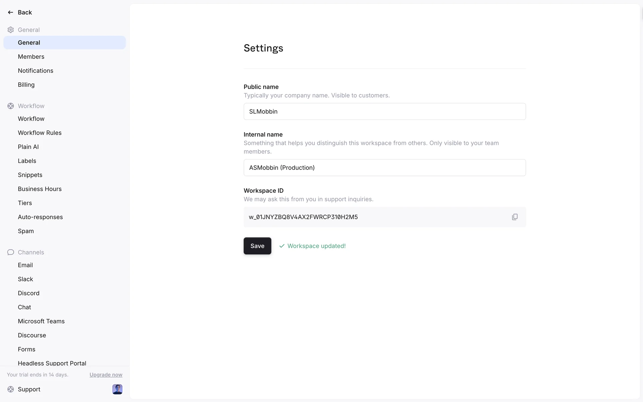Open Microsoft Teams channel settings
The height and width of the screenshot is (402, 643).
coord(41,321)
